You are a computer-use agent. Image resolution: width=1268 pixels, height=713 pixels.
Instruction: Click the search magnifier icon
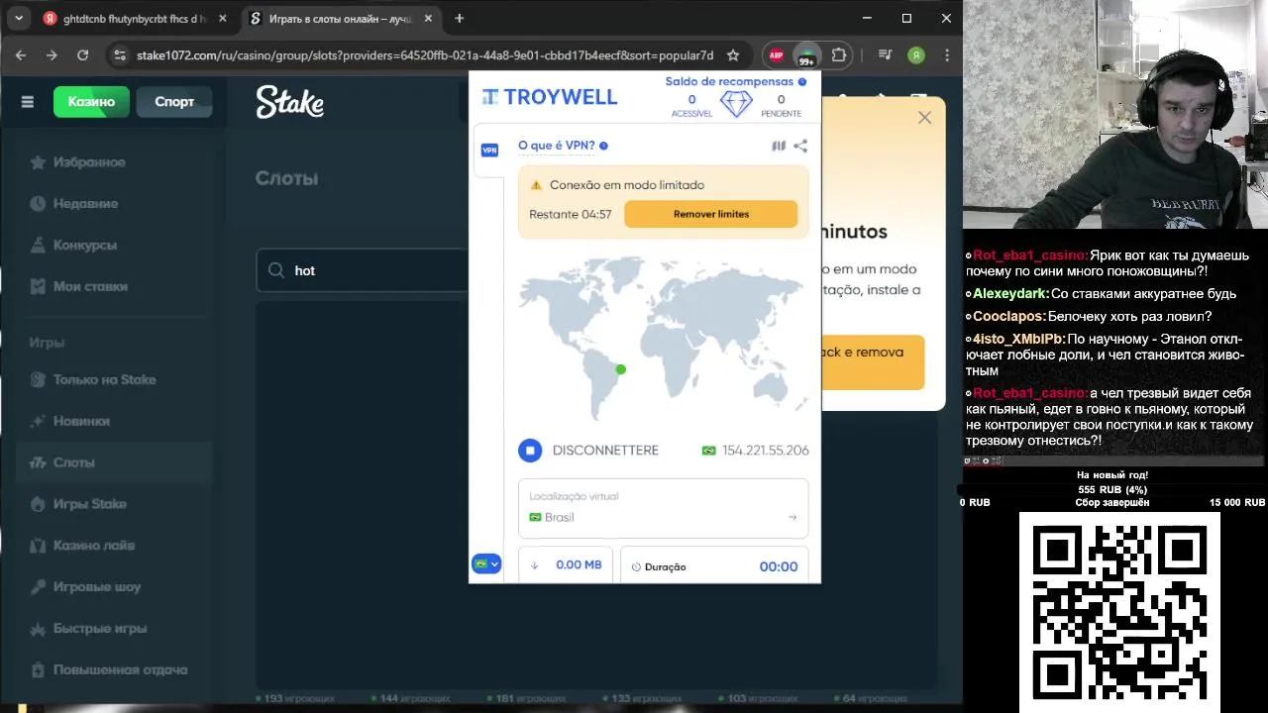coord(275,270)
